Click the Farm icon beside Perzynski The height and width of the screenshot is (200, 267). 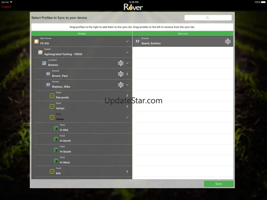click(52, 96)
